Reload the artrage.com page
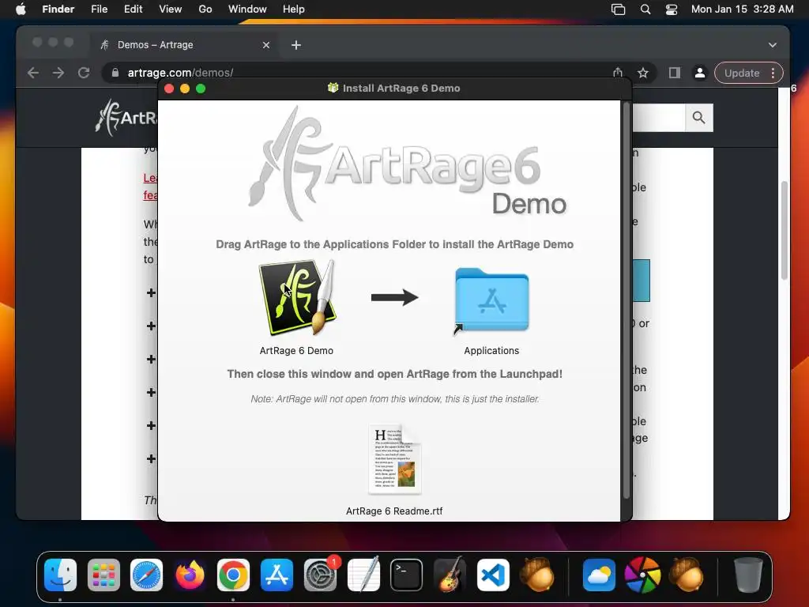809x607 pixels. click(84, 73)
